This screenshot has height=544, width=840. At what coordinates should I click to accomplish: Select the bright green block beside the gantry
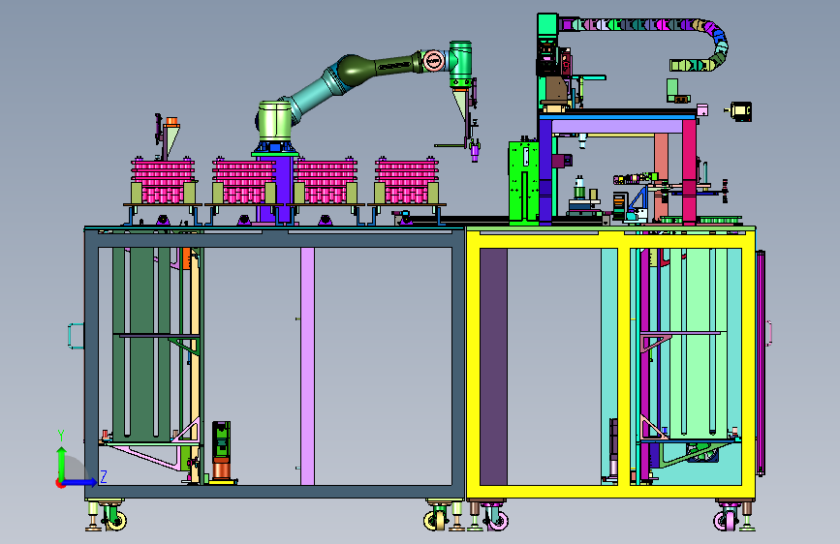523,181
